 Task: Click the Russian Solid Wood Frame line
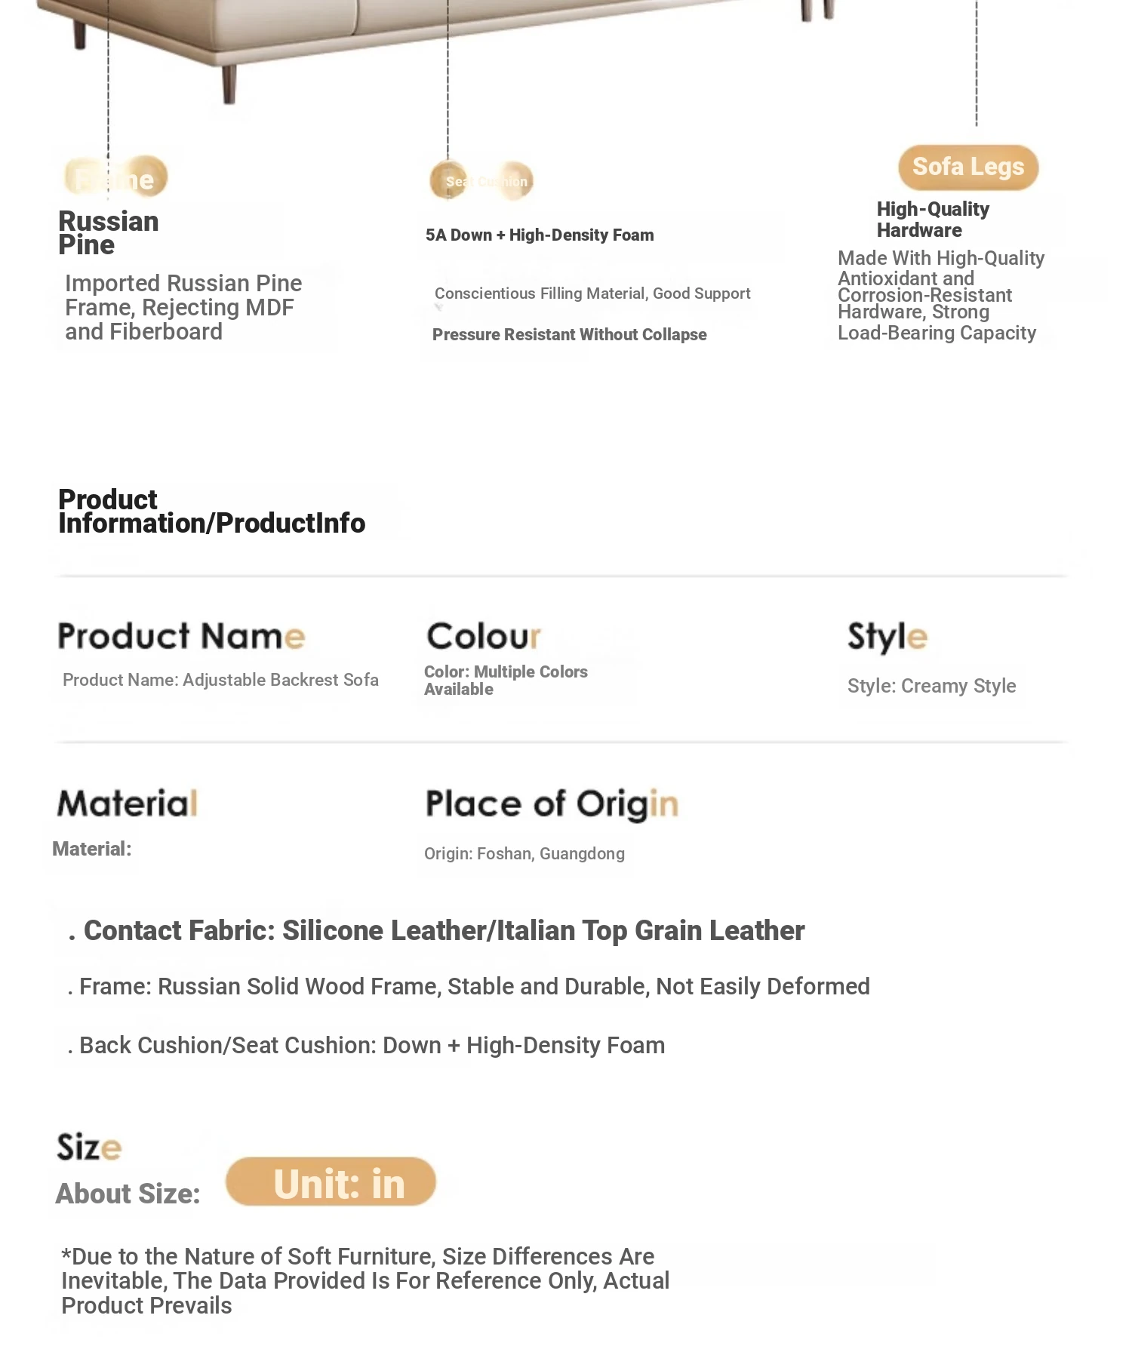point(474,986)
